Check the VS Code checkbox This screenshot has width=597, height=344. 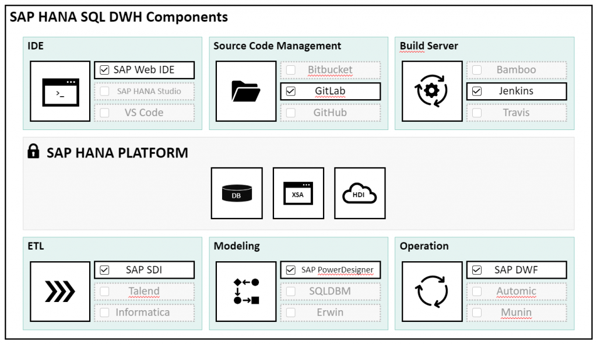[x=104, y=113]
